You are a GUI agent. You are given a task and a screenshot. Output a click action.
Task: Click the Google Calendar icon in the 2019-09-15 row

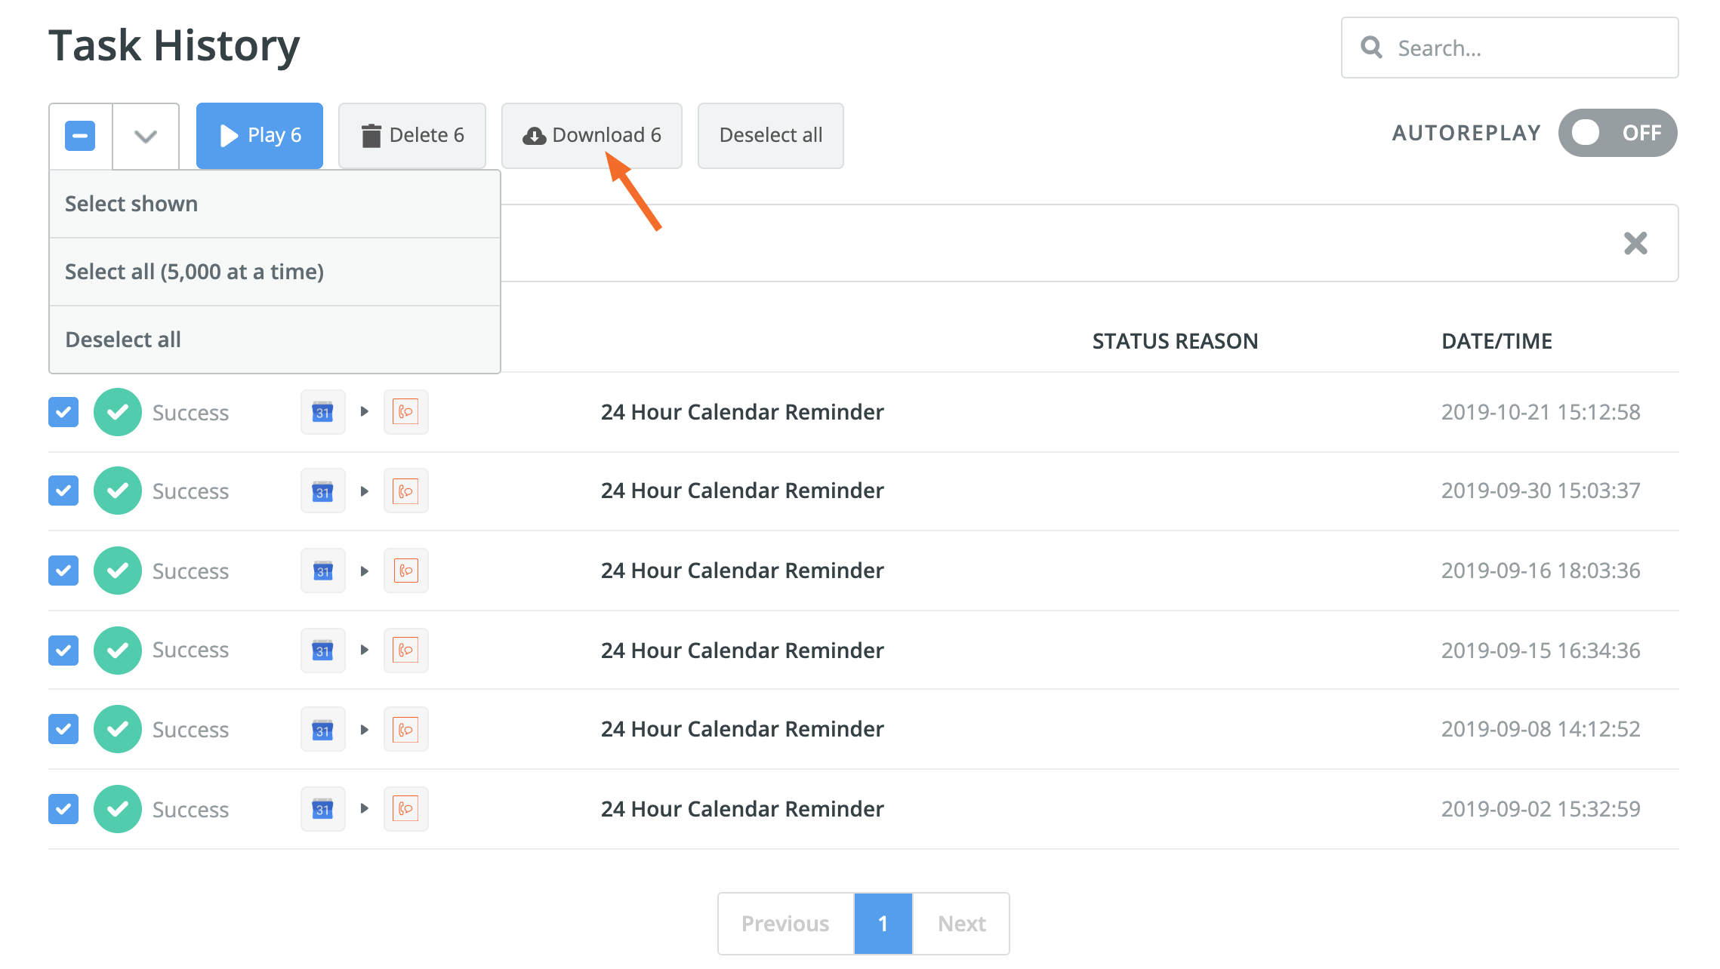pos(323,651)
